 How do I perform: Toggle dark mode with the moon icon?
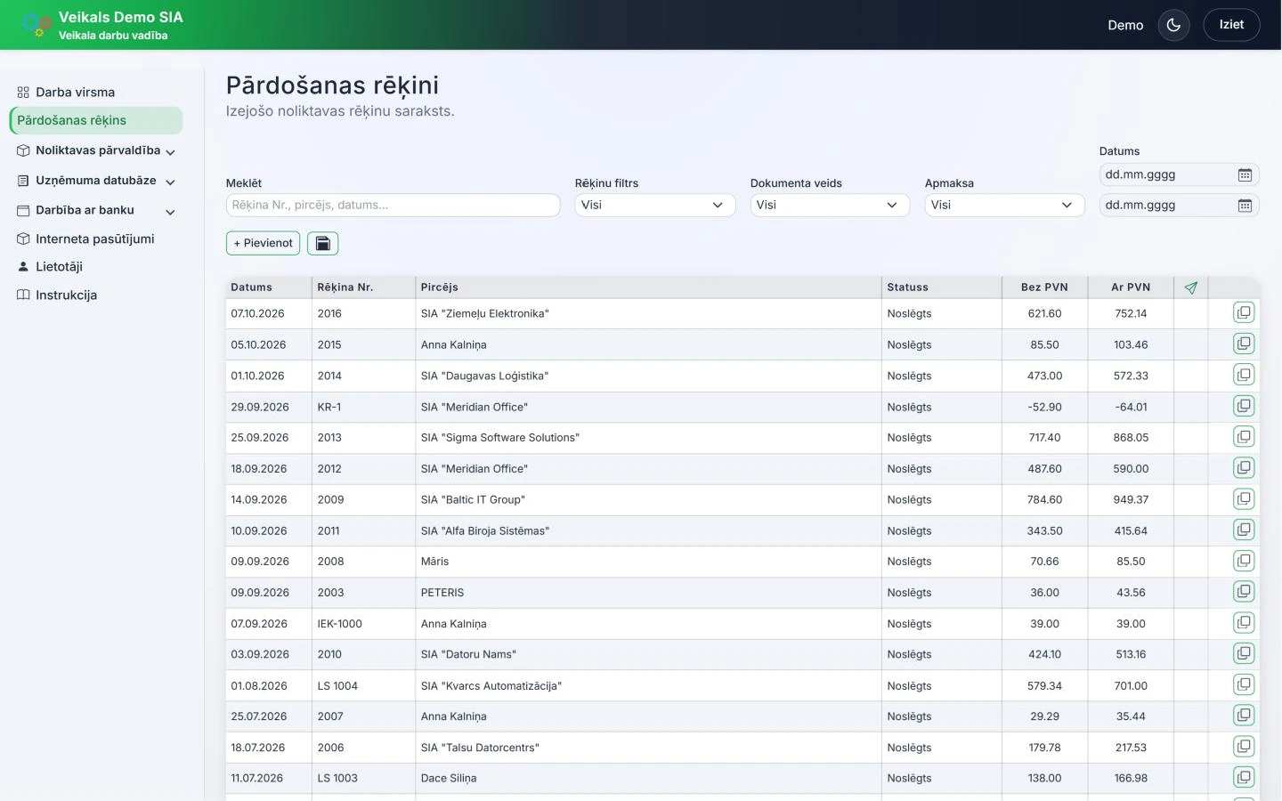pos(1173,25)
